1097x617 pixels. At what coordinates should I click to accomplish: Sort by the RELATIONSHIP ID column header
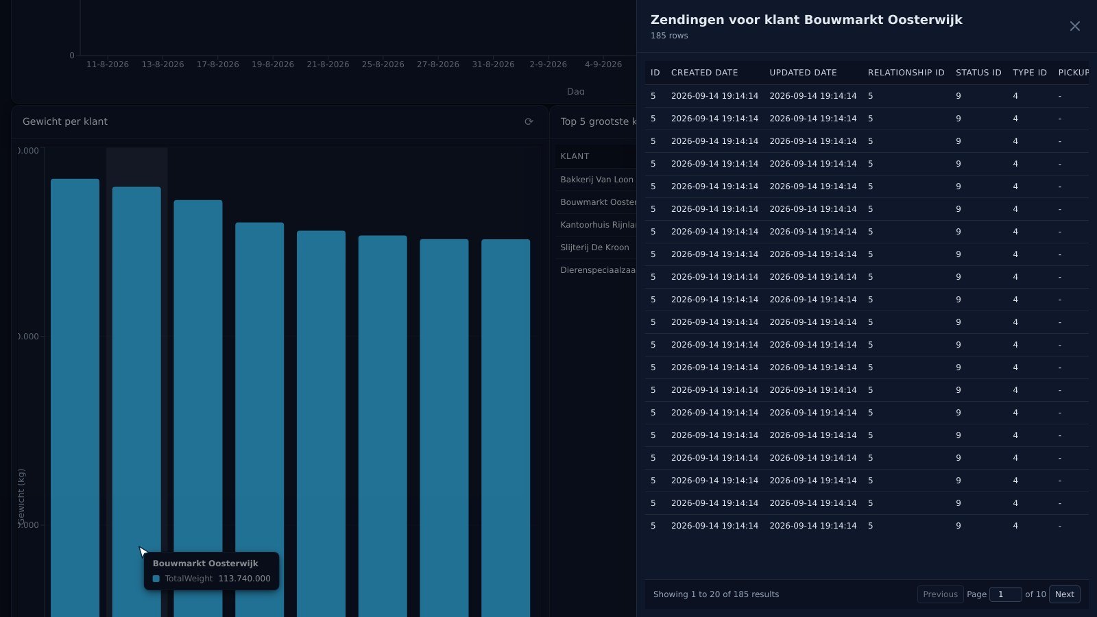pyautogui.click(x=906, y=73)
